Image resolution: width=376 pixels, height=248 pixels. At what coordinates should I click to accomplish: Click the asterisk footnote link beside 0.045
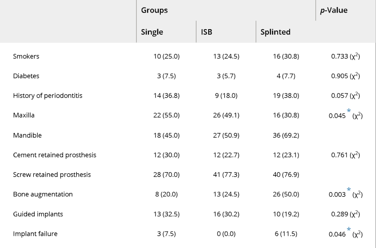349,111
